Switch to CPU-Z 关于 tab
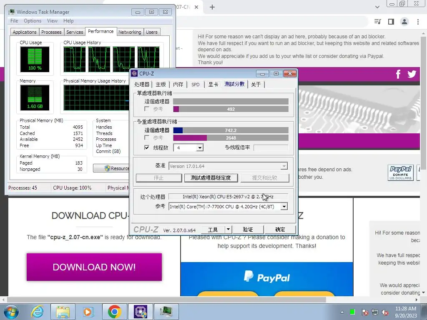Screen dimensions: 427x320 256,84
